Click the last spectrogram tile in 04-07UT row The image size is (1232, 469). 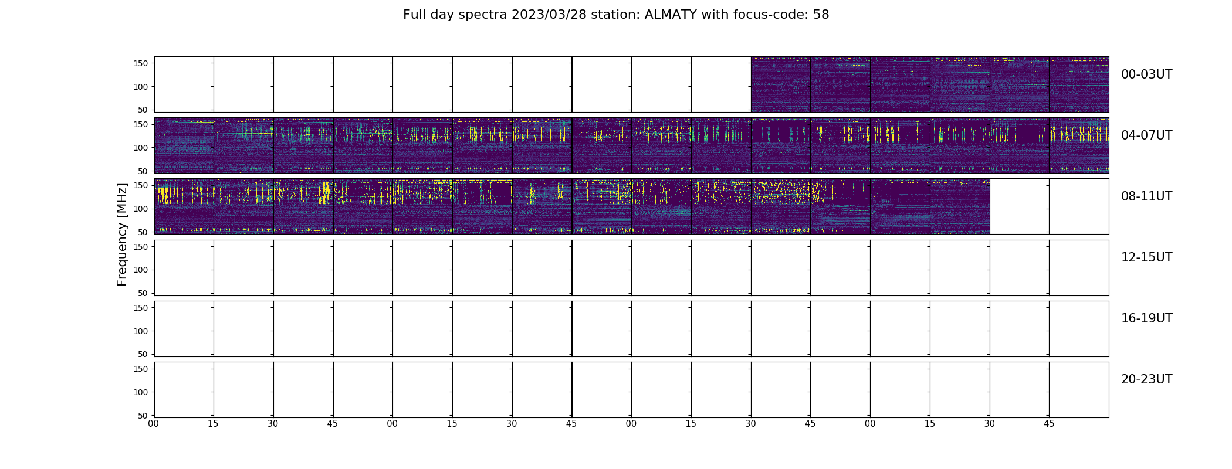tap(1079, 145)
